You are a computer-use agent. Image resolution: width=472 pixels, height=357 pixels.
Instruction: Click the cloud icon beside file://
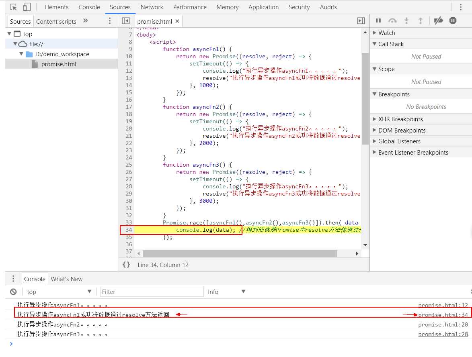(x=23, y=44)
